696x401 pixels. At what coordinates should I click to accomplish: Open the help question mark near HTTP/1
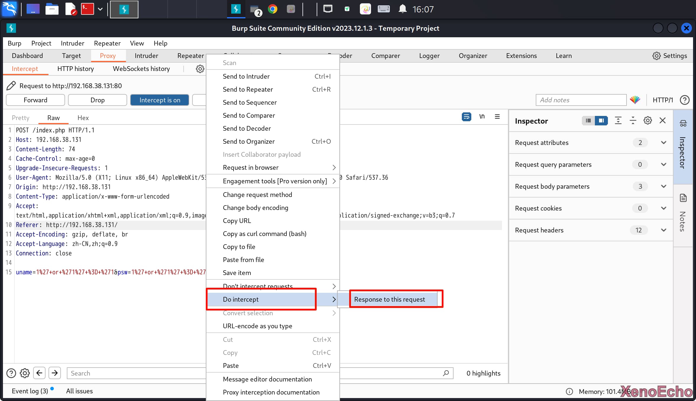pyautogui.click(x=684, y=100)
